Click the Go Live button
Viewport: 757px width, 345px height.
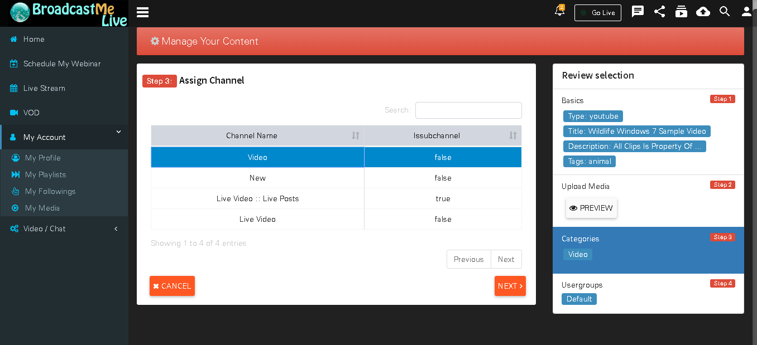pos(598,12)
